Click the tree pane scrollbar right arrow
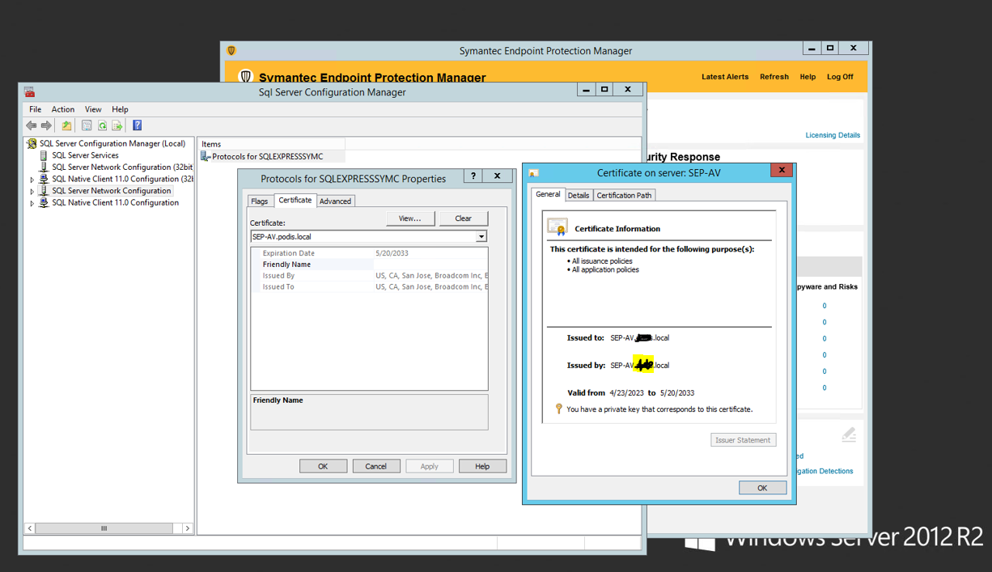This screenshot has height=572, width=992. coord(187,528)
